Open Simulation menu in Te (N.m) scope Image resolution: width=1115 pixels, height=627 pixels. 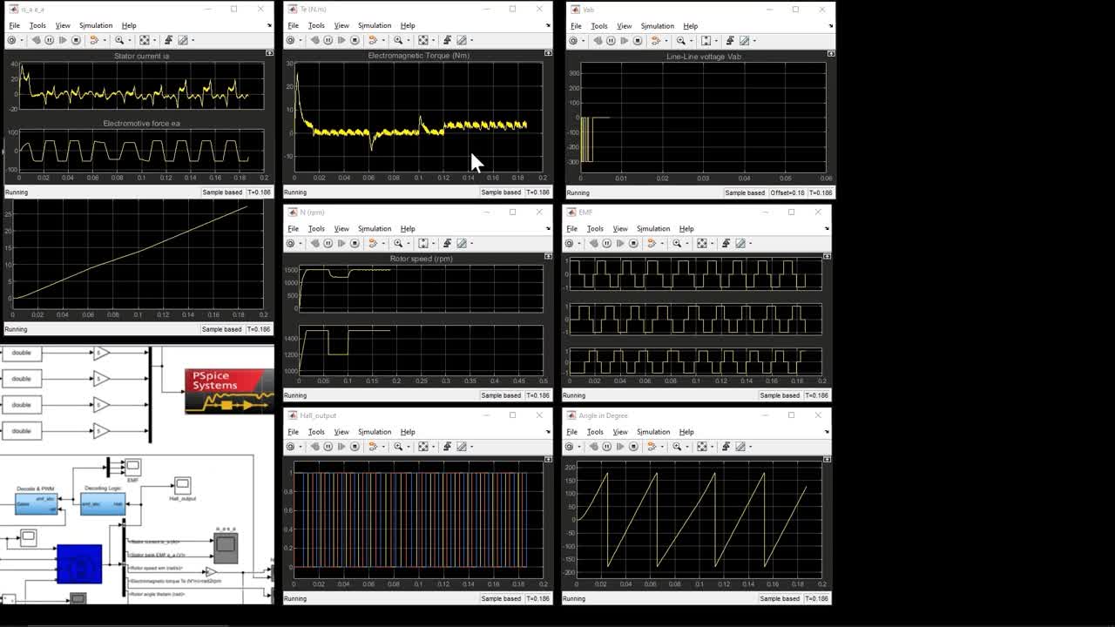point(375,25)
